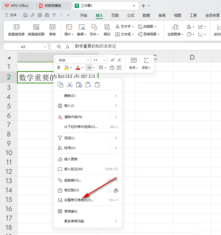Switch to the 公式 (Formulas) tab
The width and height of the screenshot is (221, 235).
pos(131,15)
